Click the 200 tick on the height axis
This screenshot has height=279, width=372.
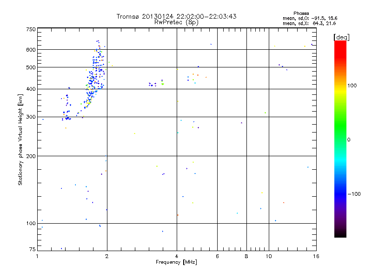click(31, 156)
